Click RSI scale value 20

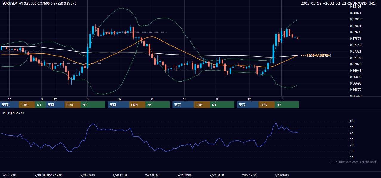pos(351,157)
